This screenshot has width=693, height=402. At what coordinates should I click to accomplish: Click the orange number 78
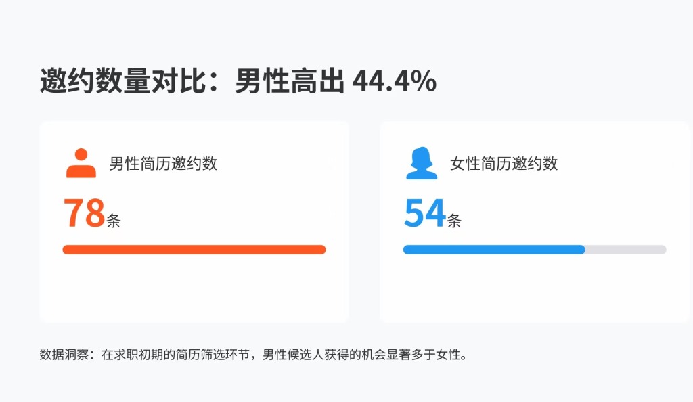point(84,213)
